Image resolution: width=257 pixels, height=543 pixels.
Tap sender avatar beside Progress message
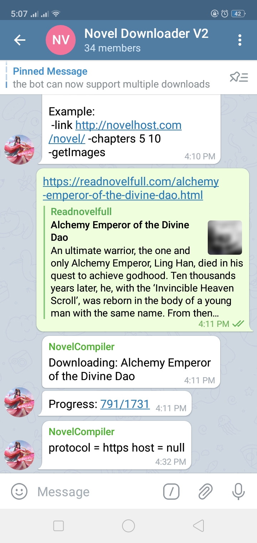click(19, 402)
